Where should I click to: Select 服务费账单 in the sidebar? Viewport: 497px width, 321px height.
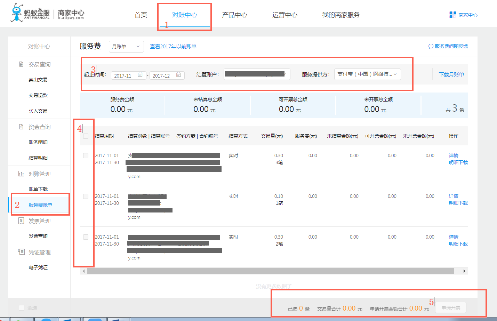pyautogui.click(x=40, y=205)
